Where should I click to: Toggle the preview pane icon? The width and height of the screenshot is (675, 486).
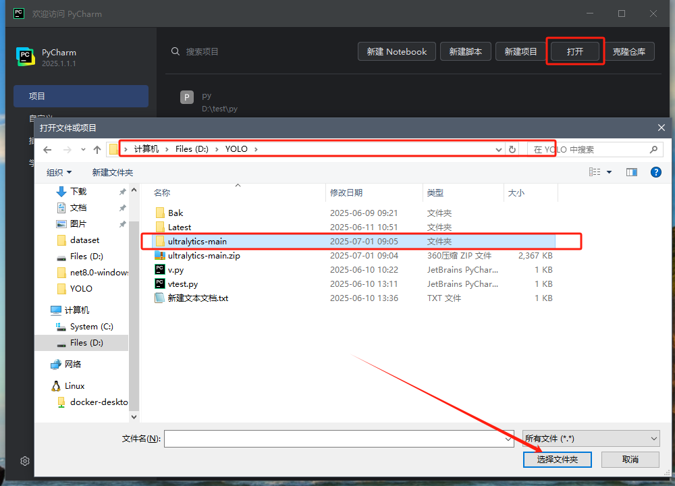[632, 172]
